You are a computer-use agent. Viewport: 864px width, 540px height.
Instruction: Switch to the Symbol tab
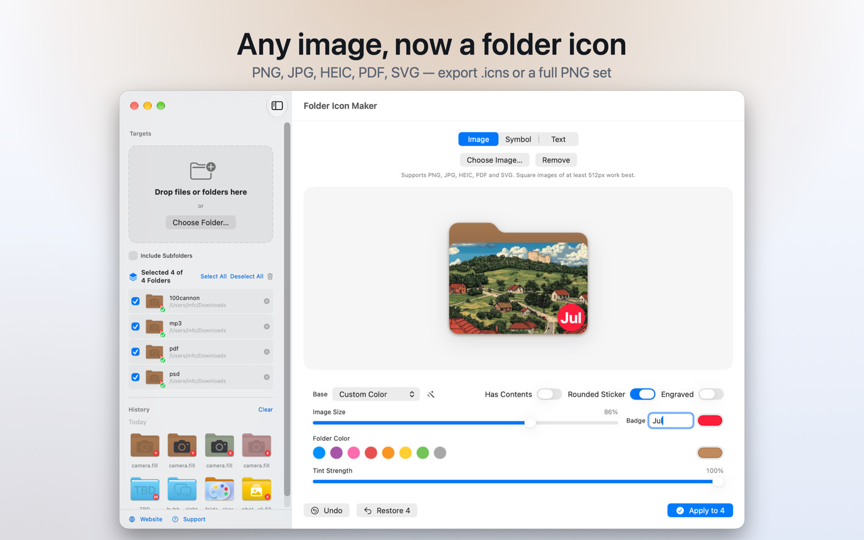518,139
